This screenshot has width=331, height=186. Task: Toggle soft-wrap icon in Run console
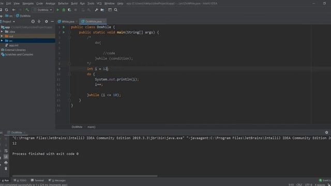tap(6, 151)
